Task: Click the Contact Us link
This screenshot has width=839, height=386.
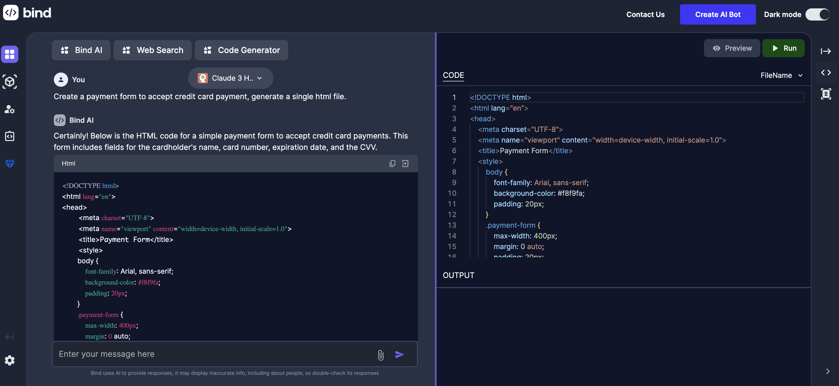Action: (x=645, y=14)
